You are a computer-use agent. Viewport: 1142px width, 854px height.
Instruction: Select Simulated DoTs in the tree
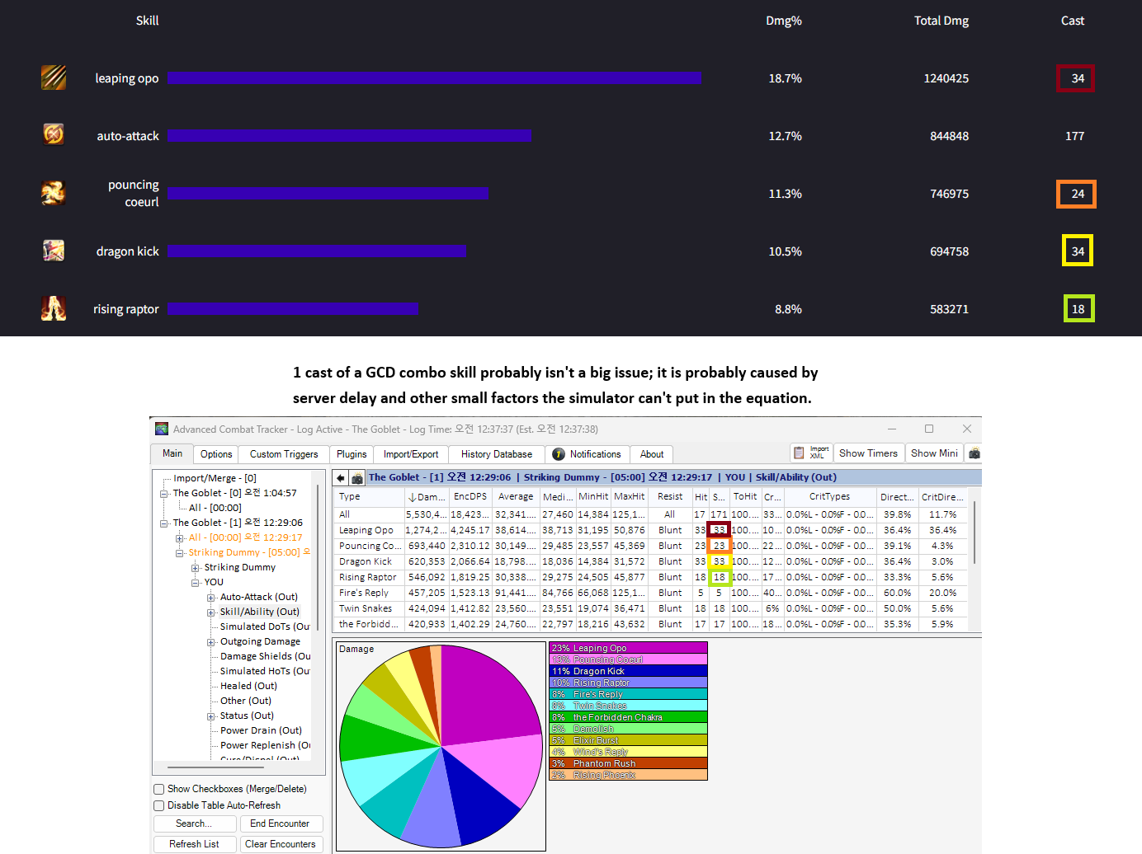pos(264,626)
